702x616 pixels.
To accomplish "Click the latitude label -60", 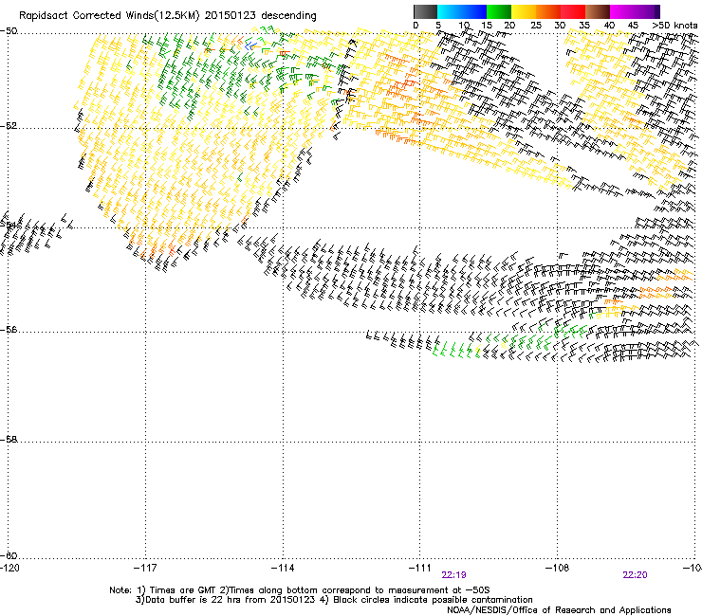I will point(9,556).
